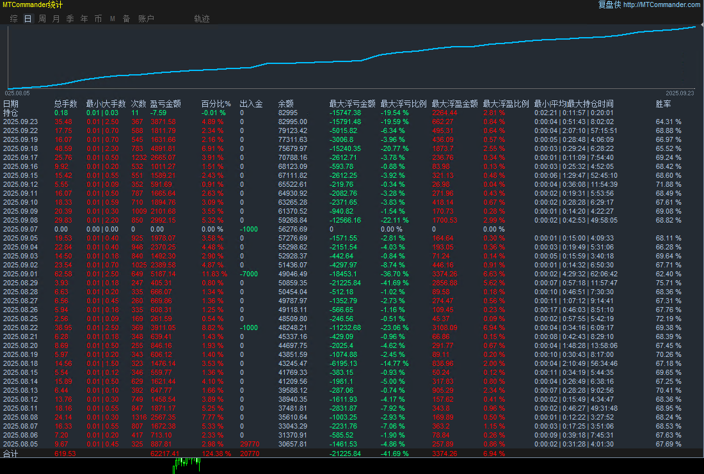The height and width of the screenshot is (474, 704).
Task: Click the 最大浮亏比例 column header
Action: pyautogui.click(x=404, y=104)
